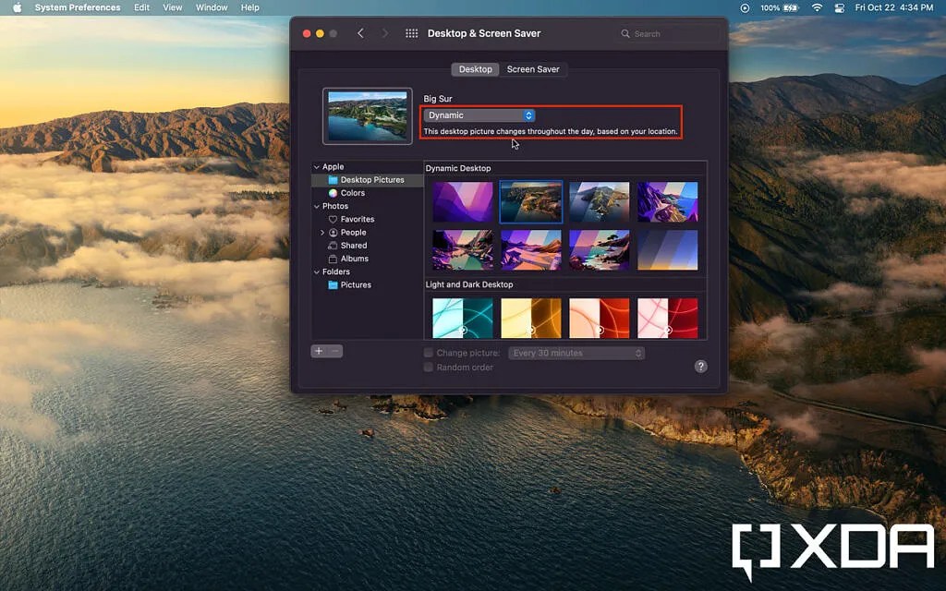Open the help question mark
This screenshot has width=946, height=591.
(x=699, y=366)
